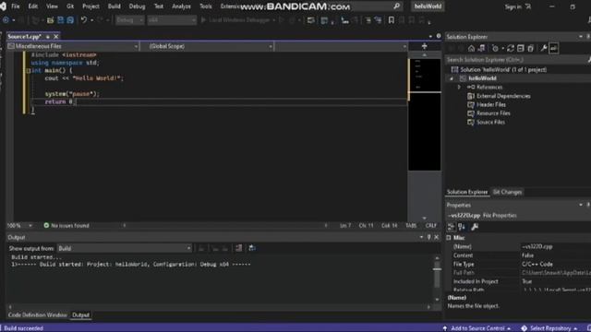Click the green No issues found indicator

(66, 225)
